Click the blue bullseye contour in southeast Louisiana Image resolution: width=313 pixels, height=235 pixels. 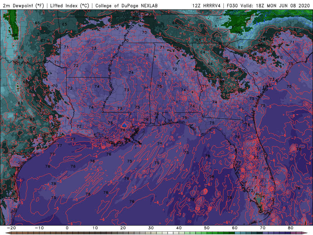point(124,126)
